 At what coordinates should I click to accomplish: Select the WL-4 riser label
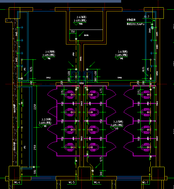[x=17, y=182]
